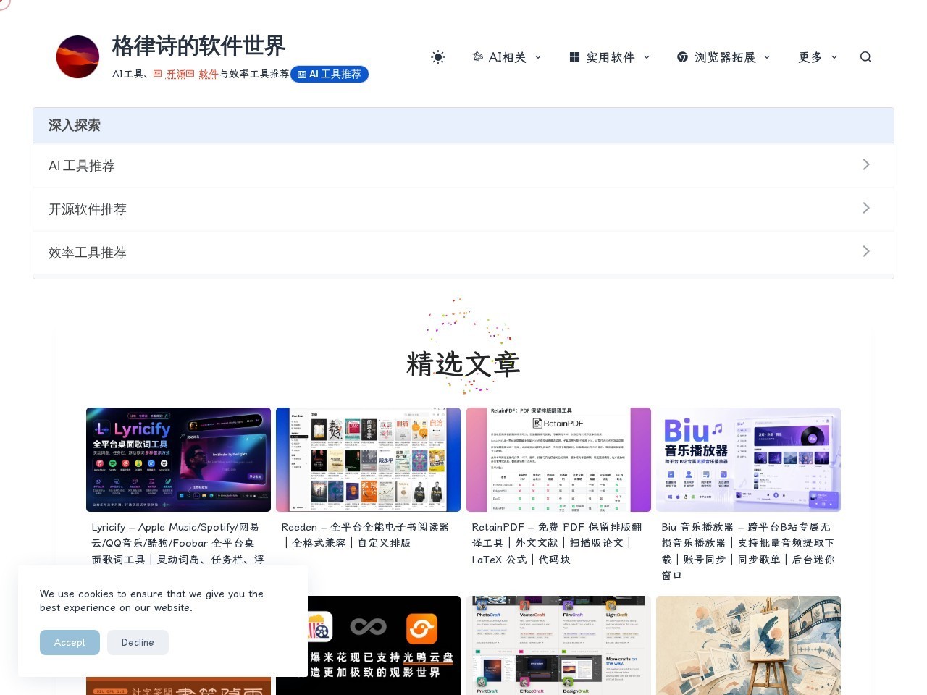Click the 实用软件 grid icon
The width and height of the screenshot is (927, 695).
574,56
